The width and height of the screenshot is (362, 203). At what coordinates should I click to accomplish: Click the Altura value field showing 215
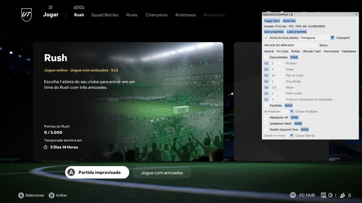click(x=277, y=87)
